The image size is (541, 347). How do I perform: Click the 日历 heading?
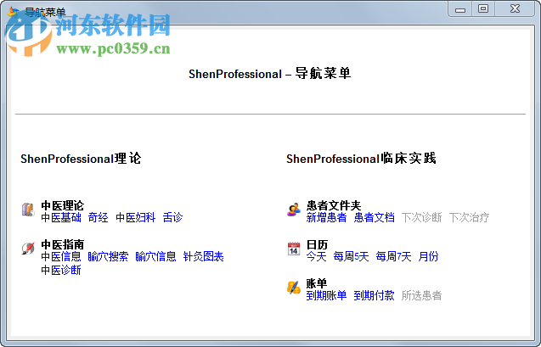[x=317, y=244]
